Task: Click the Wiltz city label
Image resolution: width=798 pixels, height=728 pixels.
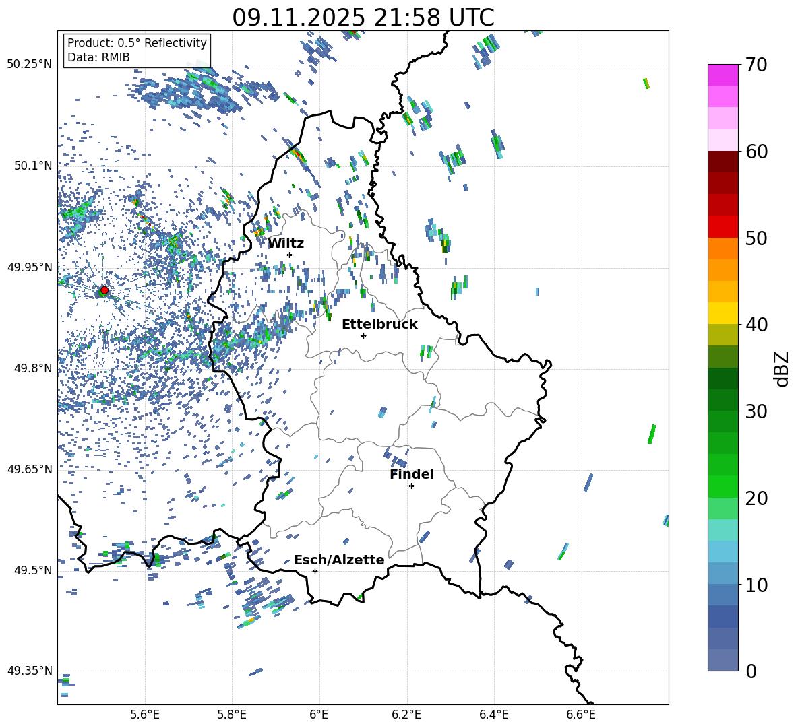Action: coord(286,244)
